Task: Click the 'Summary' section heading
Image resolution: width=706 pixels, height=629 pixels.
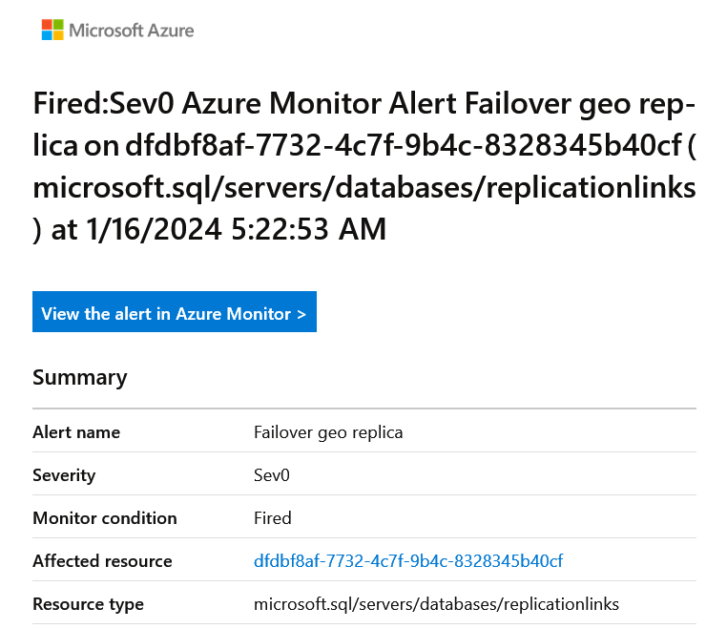Action: [x=79, y=377]
